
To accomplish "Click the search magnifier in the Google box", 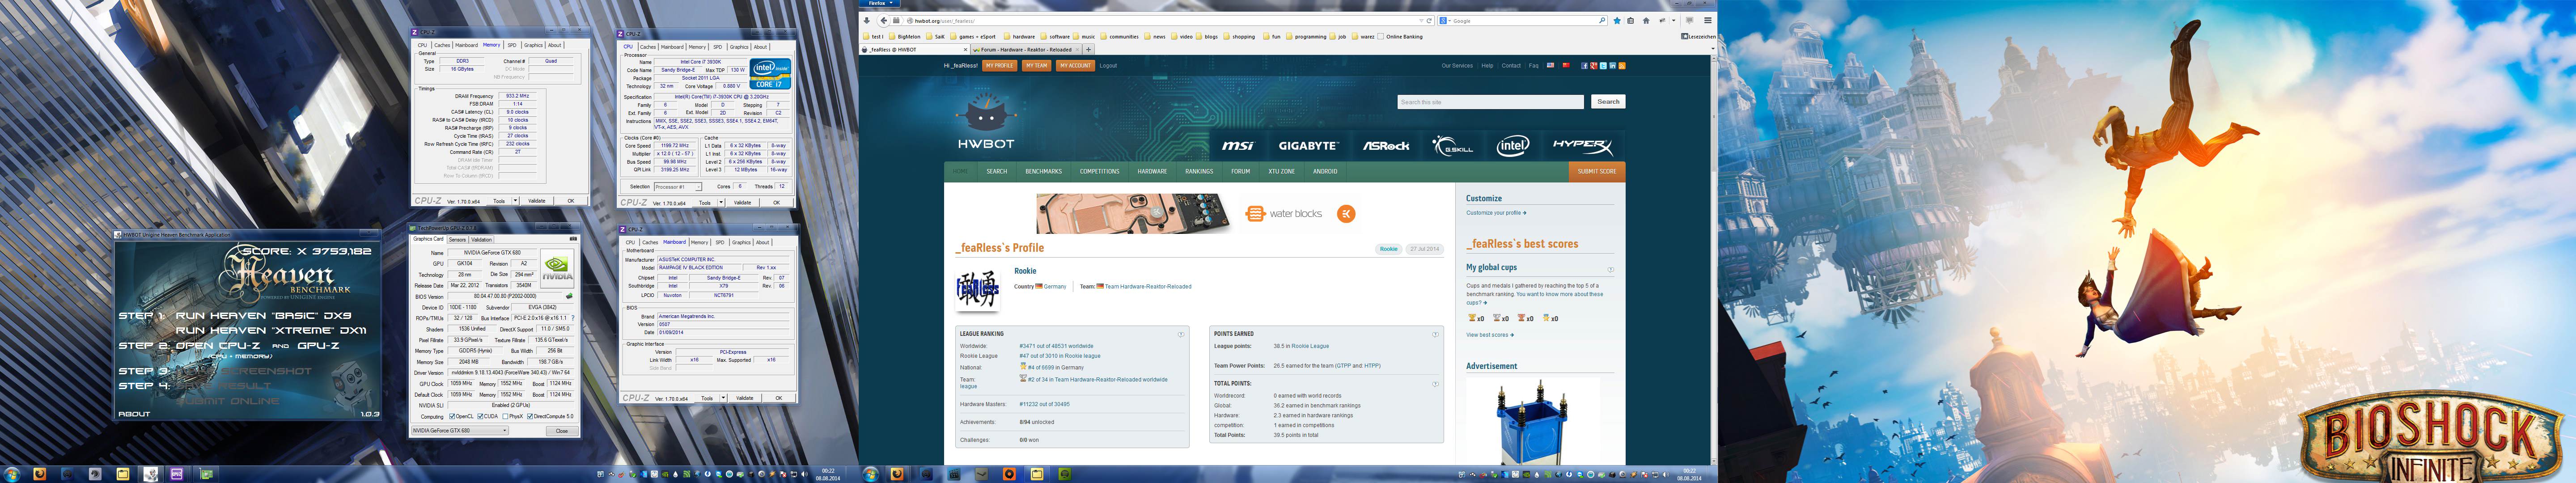I will (x=1602, y=20).
